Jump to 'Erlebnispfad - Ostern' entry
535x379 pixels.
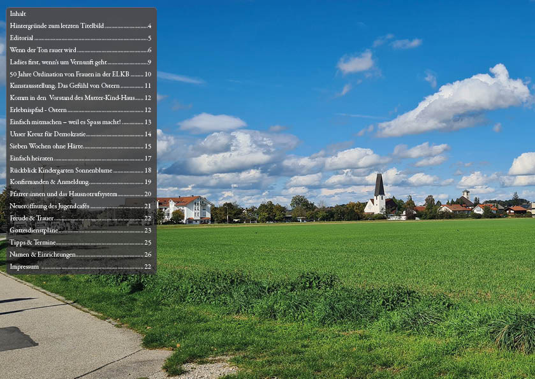pyautogui.click(x=38, y=110)
